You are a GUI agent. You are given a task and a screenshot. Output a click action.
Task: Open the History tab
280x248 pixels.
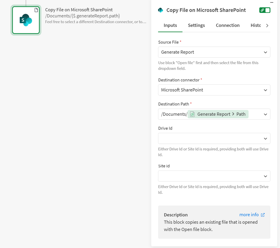(x=256, y=25)
